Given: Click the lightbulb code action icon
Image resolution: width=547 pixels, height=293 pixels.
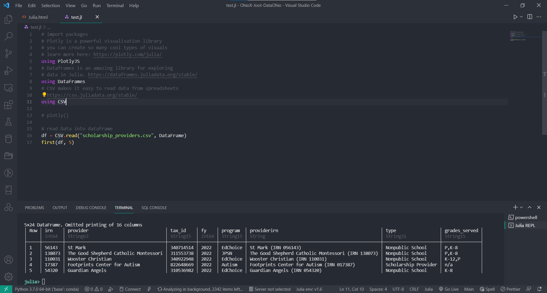Looking at the screenshot, I should [44, 95].
